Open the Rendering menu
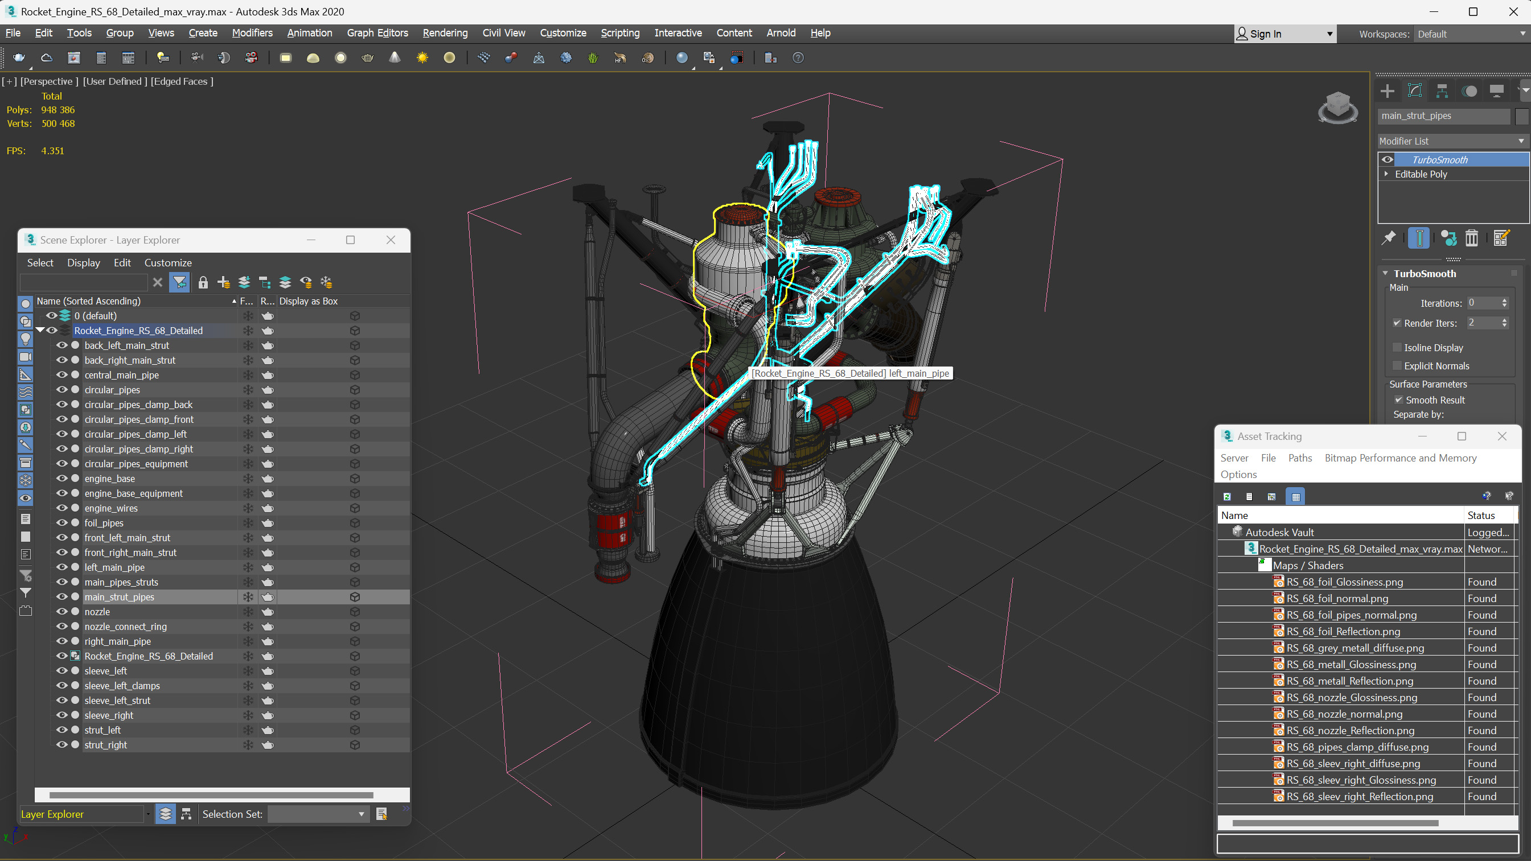The height and width of the screenshot is (861, 1531). pos(445,33)
